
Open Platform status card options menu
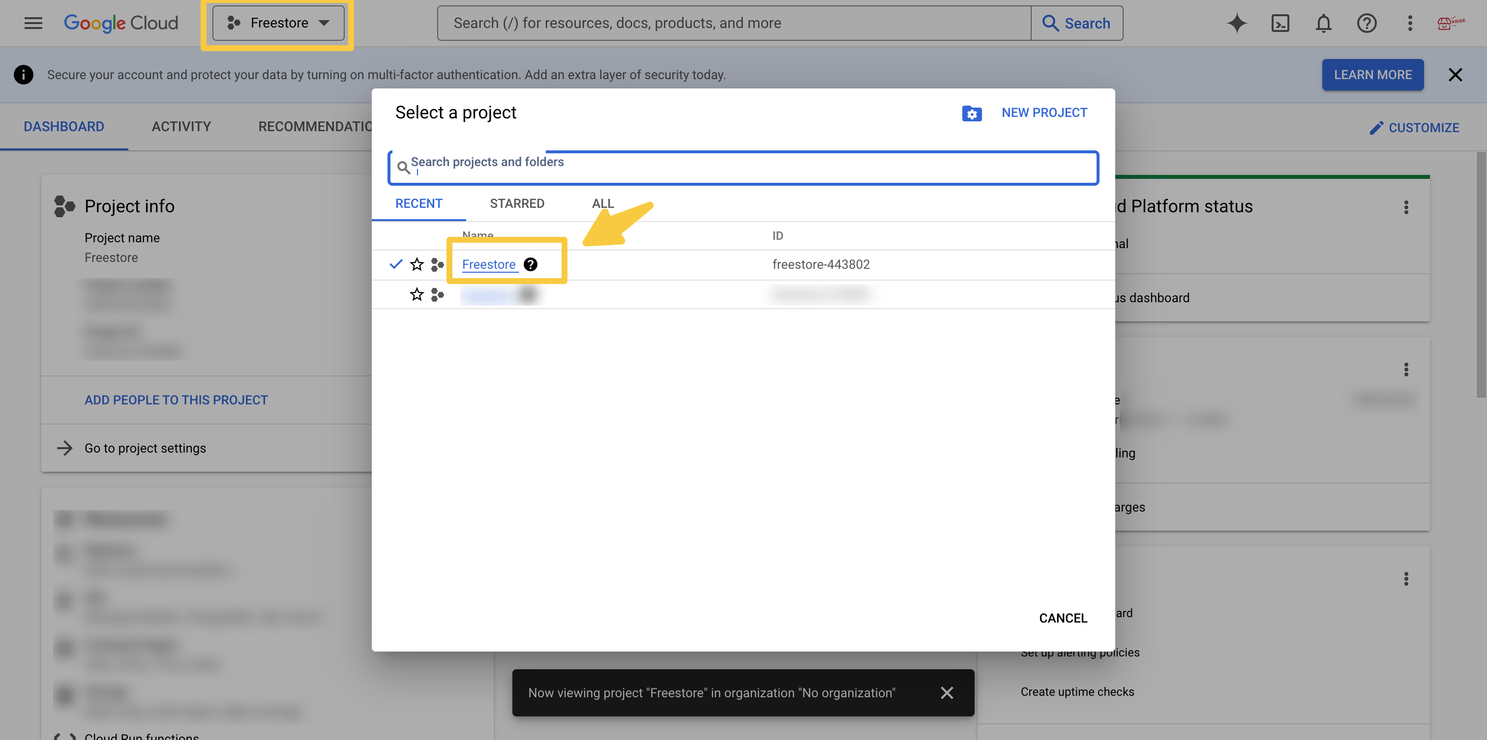(1406, 207)
